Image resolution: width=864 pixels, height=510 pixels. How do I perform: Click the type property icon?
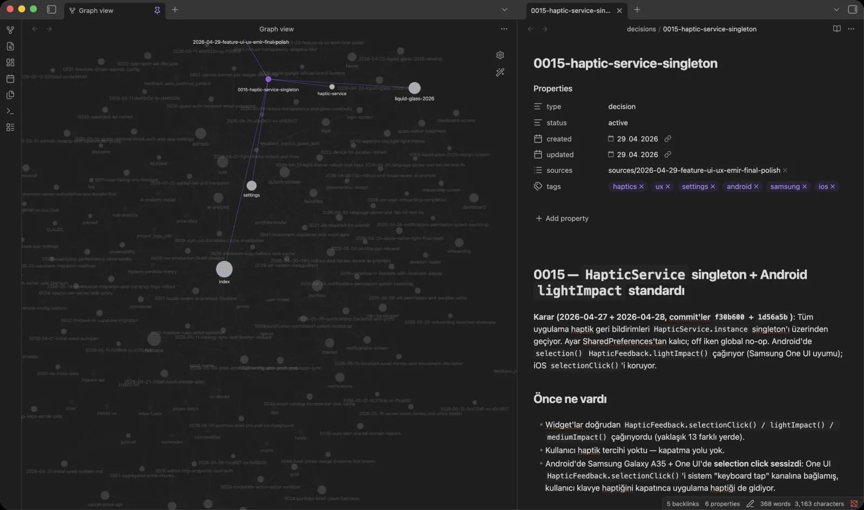(x=538, y=106)
